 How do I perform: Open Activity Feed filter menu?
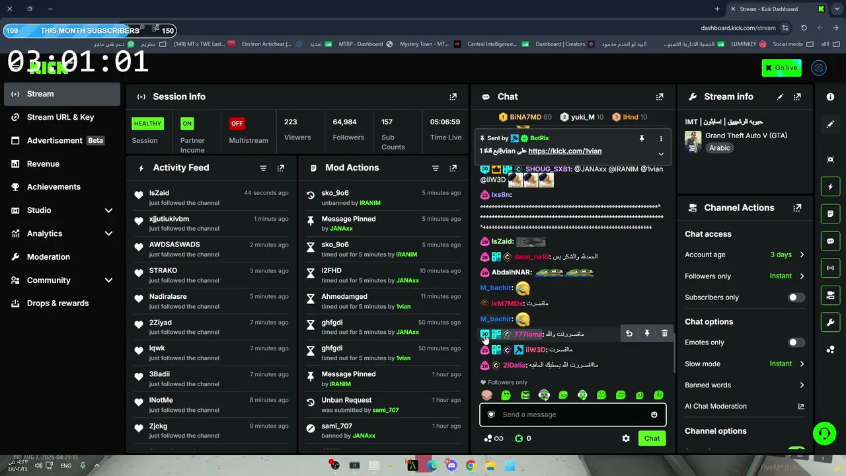[263, 168]
